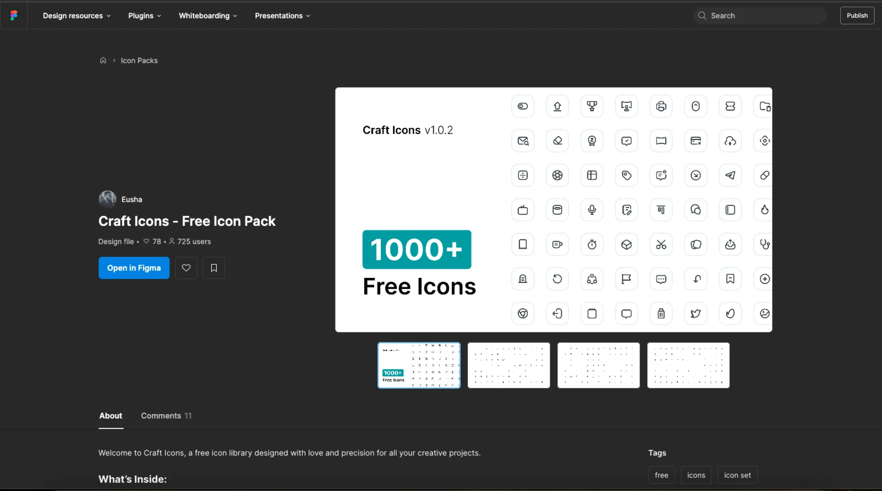Open the Whiteboarding dropdown menu
882x491 pixels.
pyautogui.click(x=208, y=15)
